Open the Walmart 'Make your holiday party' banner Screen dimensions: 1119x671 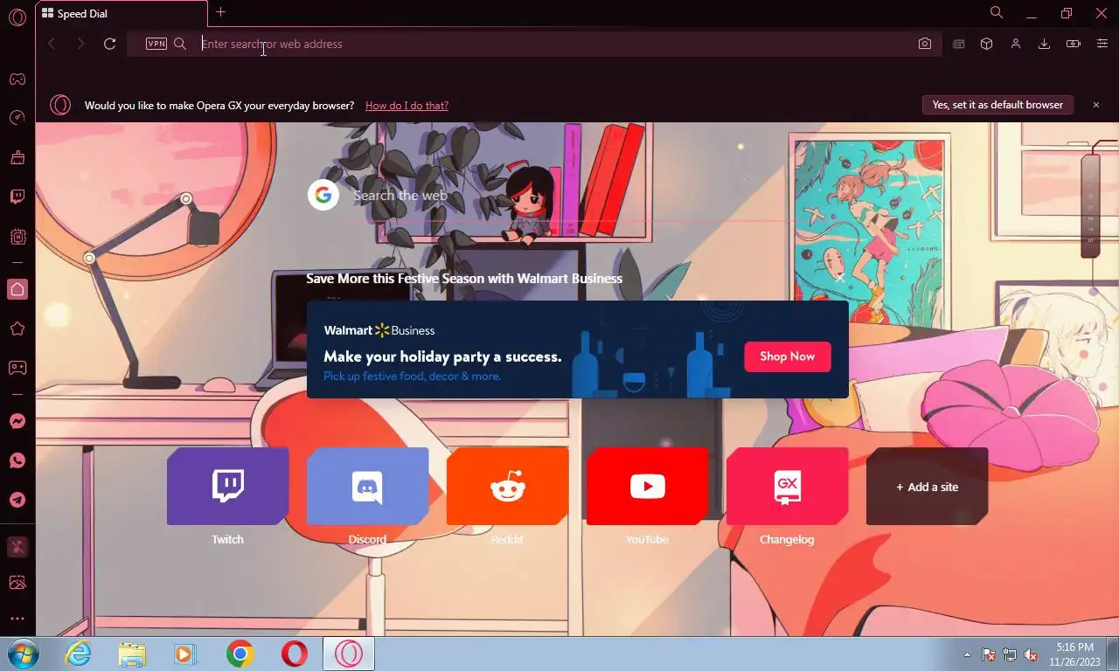pos(577,349)
